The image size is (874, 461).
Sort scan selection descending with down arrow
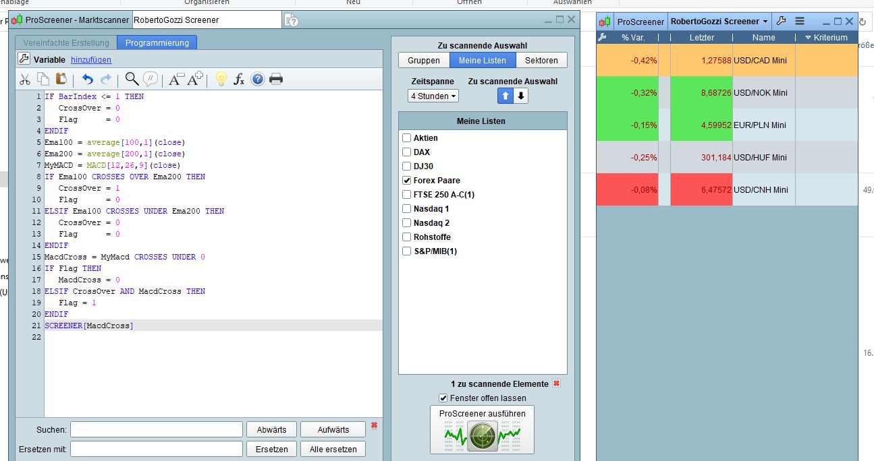[520, 96]
